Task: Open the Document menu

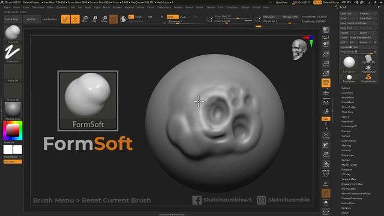Action: click(x=38, y=7)
